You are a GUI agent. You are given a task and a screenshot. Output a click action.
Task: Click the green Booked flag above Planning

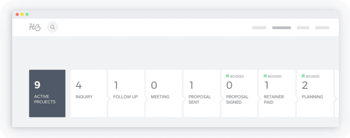303,76
